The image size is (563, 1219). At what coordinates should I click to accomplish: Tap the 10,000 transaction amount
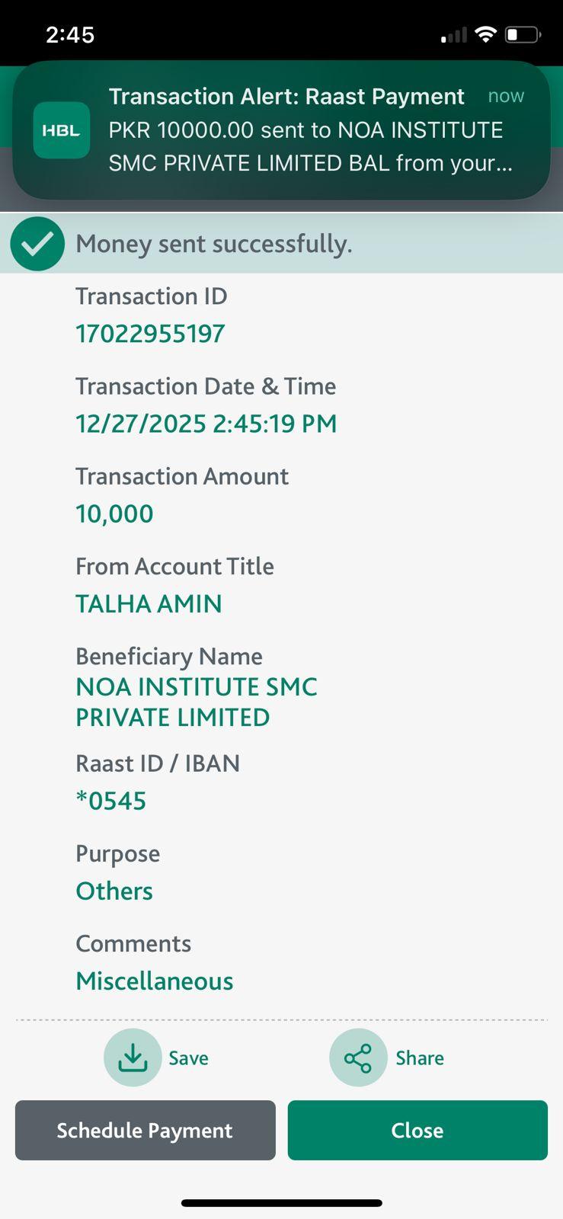(x=114, y=514)
